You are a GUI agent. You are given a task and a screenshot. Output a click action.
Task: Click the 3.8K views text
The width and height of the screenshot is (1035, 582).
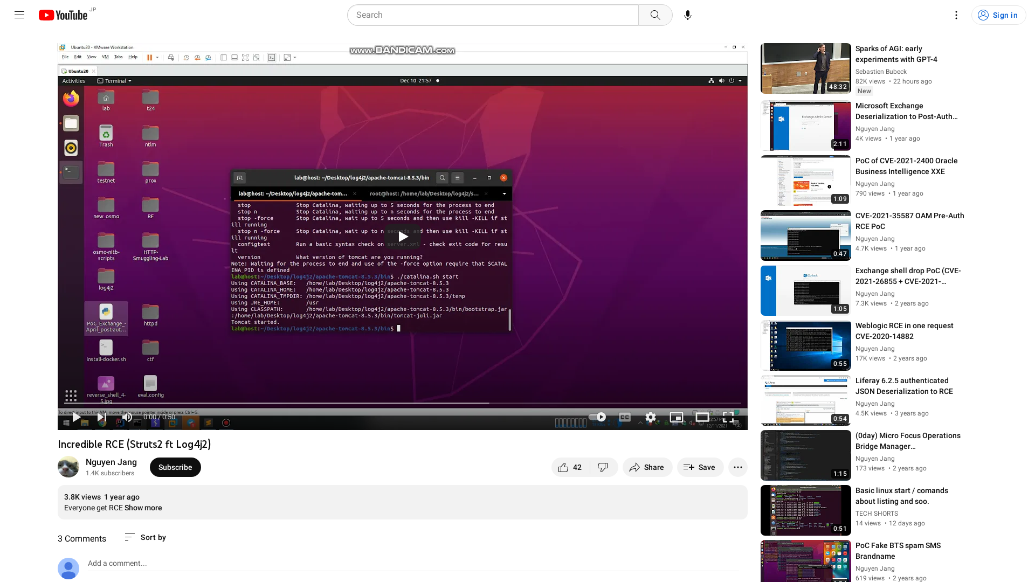[x=82, y=497]
